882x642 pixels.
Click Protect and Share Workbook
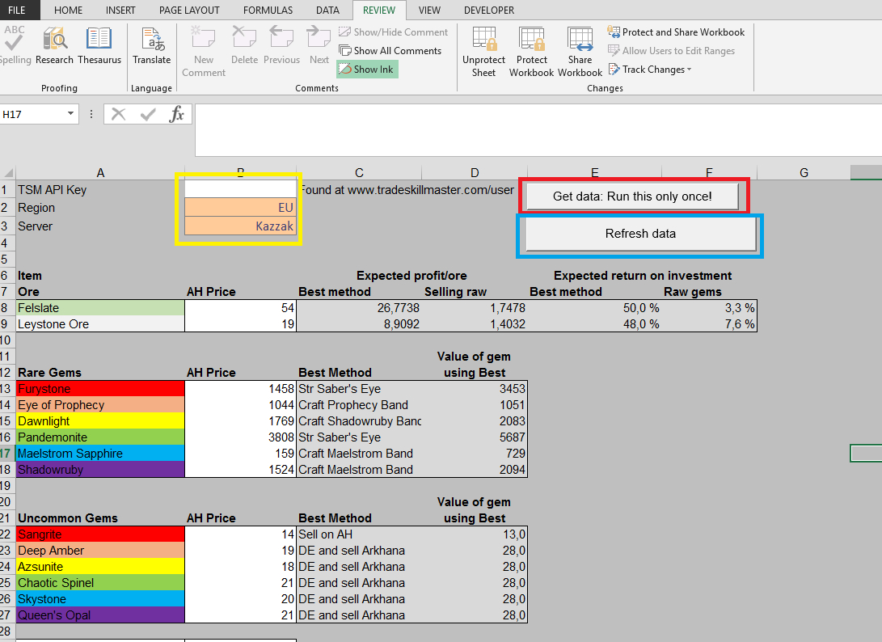[x=676, y=32]
